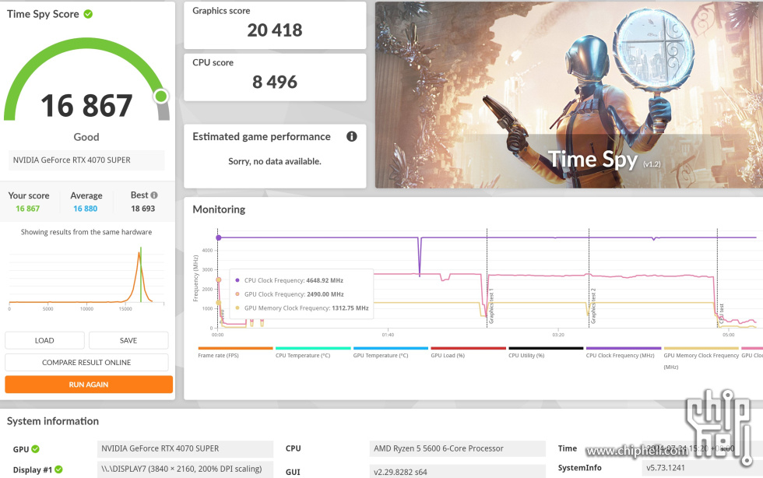
Task: Click the large 16 867 gauge score
Action: pos(86,106)
